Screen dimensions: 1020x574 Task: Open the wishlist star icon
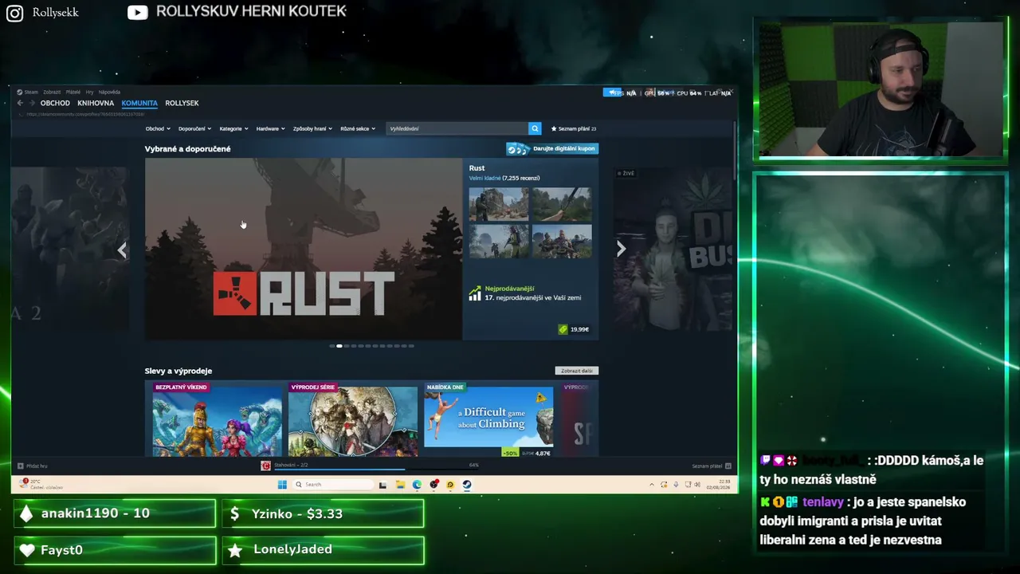pyautogui.click(x=554, y=128)
